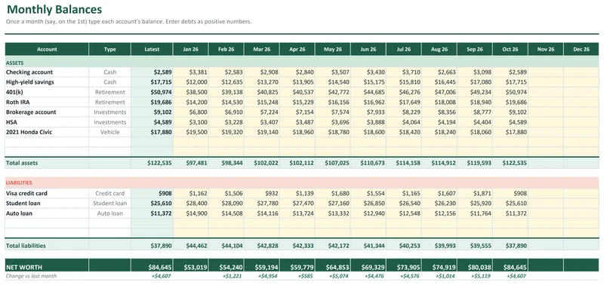Select auto loan Aug 26 value $12,156
Image resolution: width=604 pixels, height=285 pixels.
click(x=439, y=213)
